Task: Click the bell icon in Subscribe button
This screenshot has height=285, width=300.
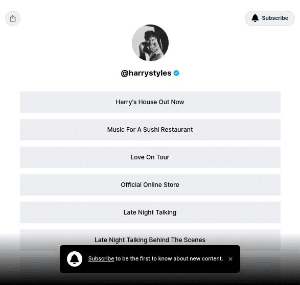Action: (255, 18)
